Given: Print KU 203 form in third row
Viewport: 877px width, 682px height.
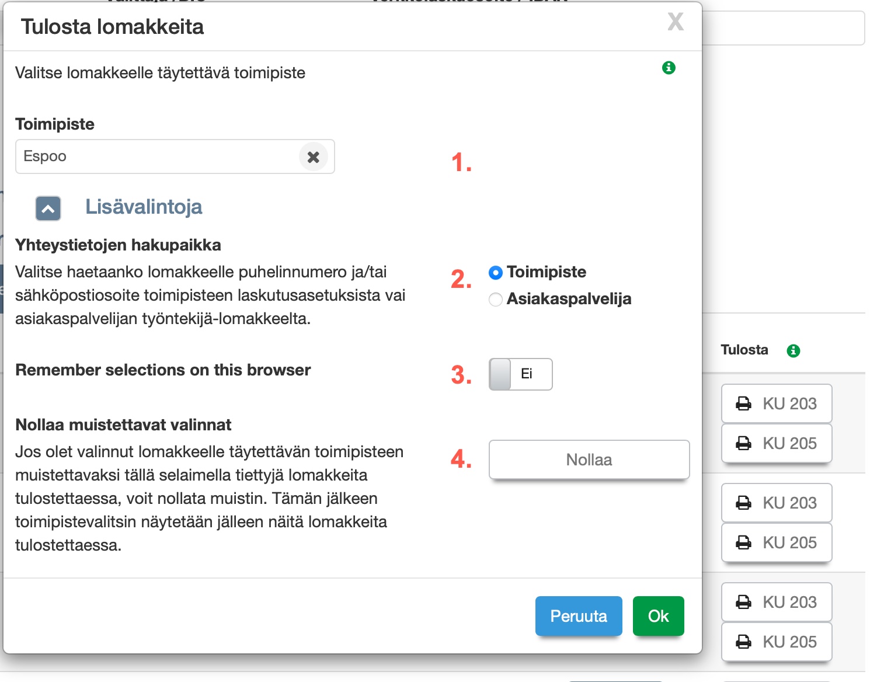Looking at the screenshot, I should [776, 602].
